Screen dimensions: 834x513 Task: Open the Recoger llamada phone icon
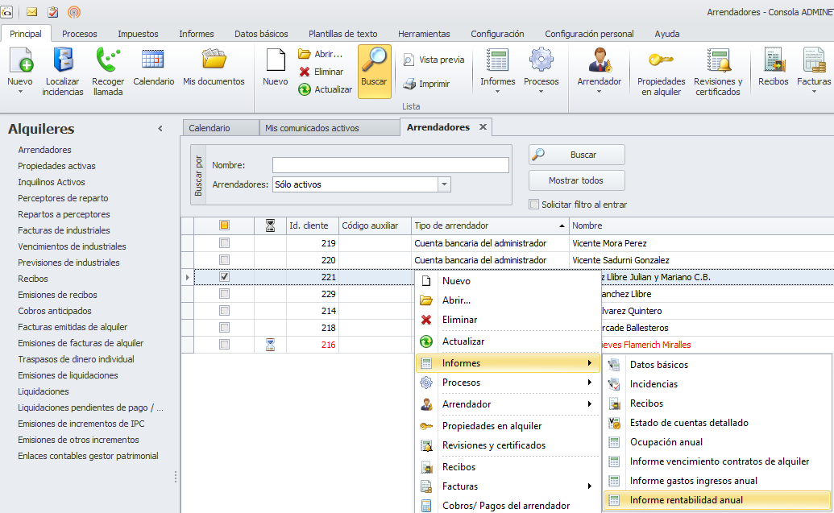click(107, 61)
